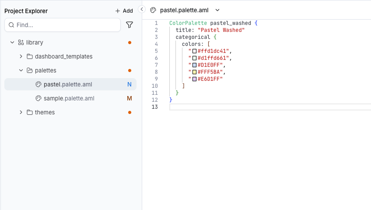The image size is (371, 210).
Task: Select the library root label
Action: [x=35, y=42]
